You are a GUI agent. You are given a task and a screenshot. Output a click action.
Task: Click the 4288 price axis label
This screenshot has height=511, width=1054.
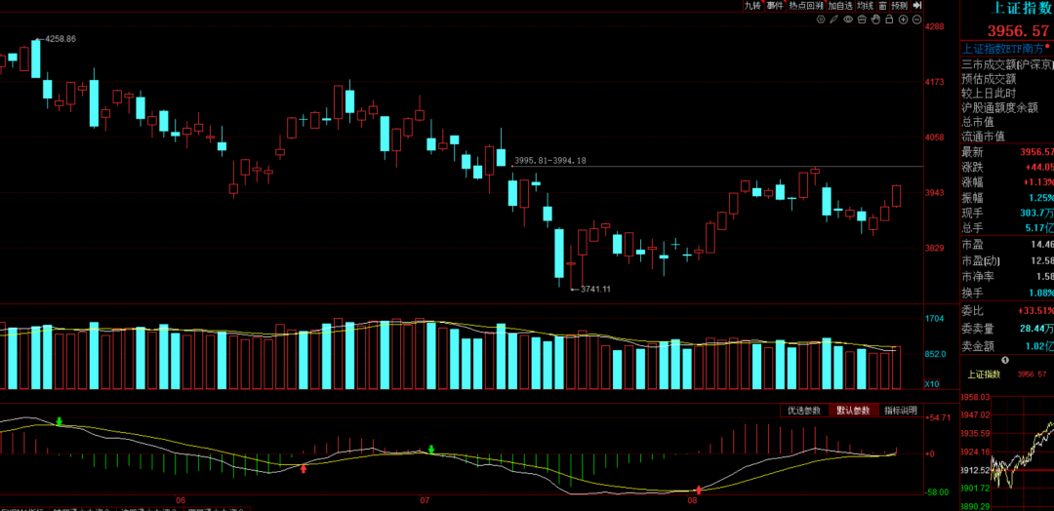[934, 27]
